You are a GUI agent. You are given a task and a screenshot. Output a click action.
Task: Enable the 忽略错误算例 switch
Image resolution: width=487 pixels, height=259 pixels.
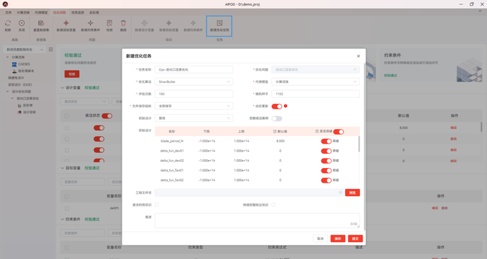(x=277, y=118)
